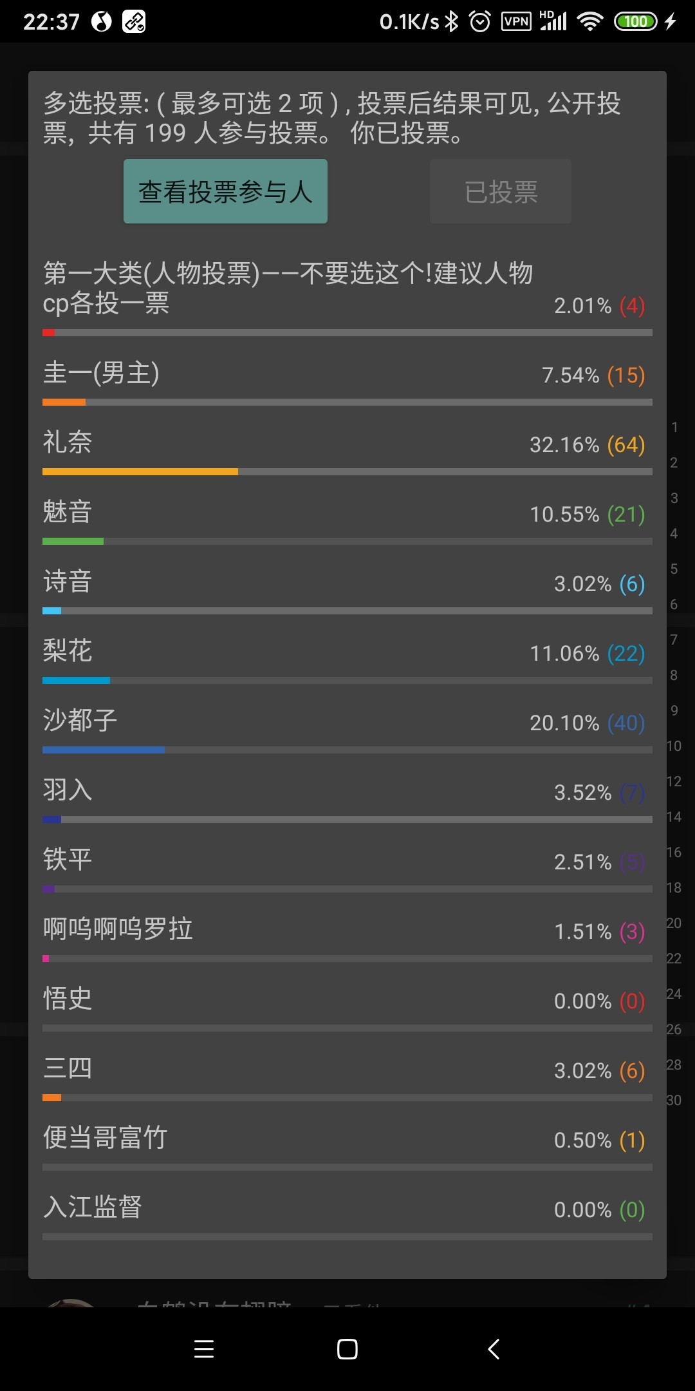
Task: Tap the battery 100 indicator icon
Action: [636, 22]
